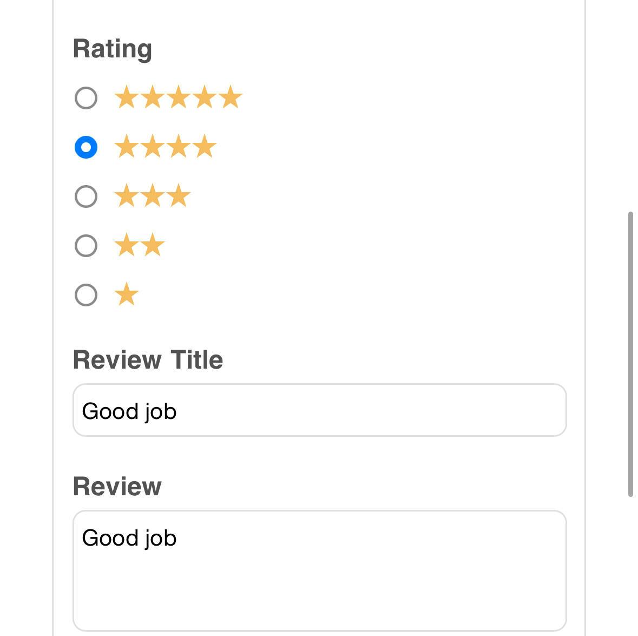Click the lone star of one-star rating
This screenshot has width=638, height=636.
[127, 295]
